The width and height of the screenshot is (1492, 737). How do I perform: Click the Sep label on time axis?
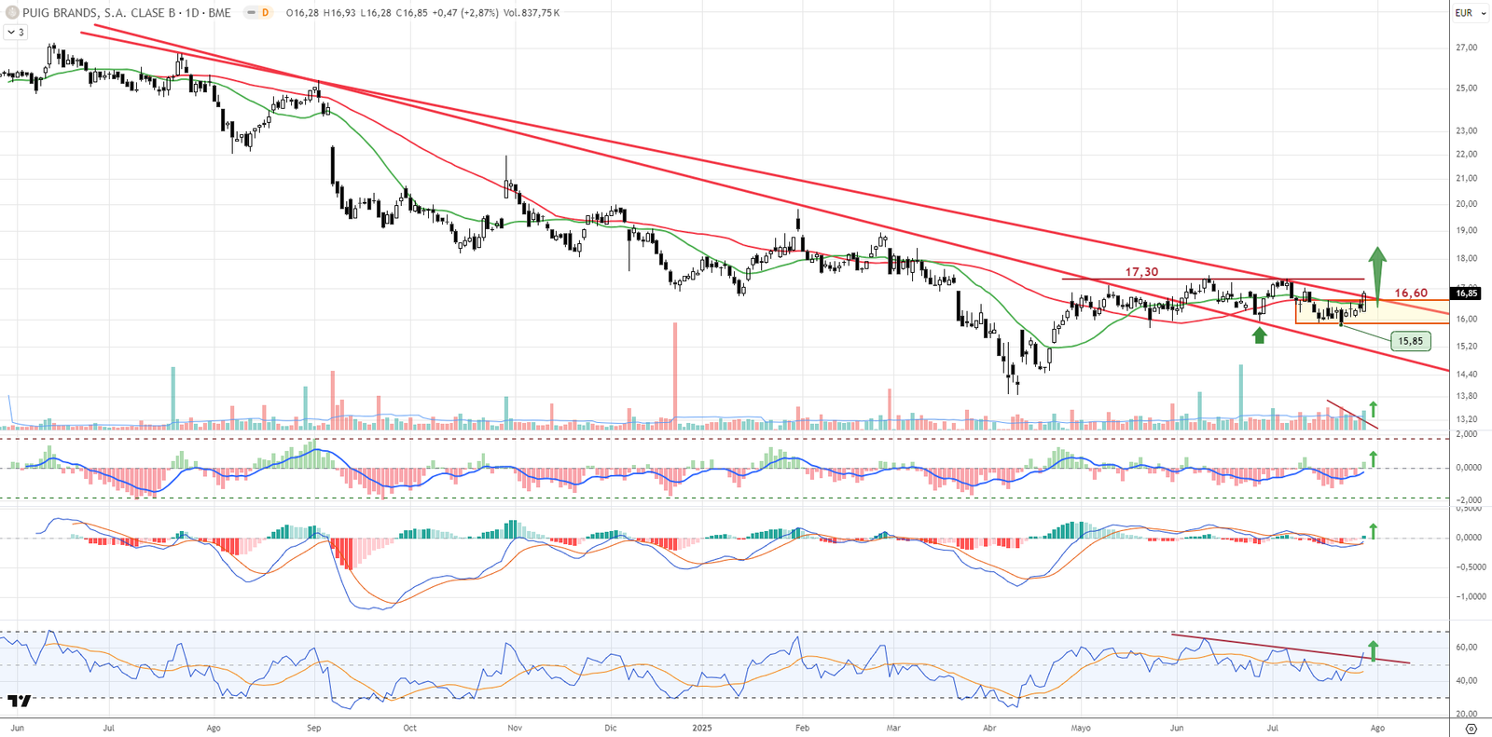click(x=314, y=728)
